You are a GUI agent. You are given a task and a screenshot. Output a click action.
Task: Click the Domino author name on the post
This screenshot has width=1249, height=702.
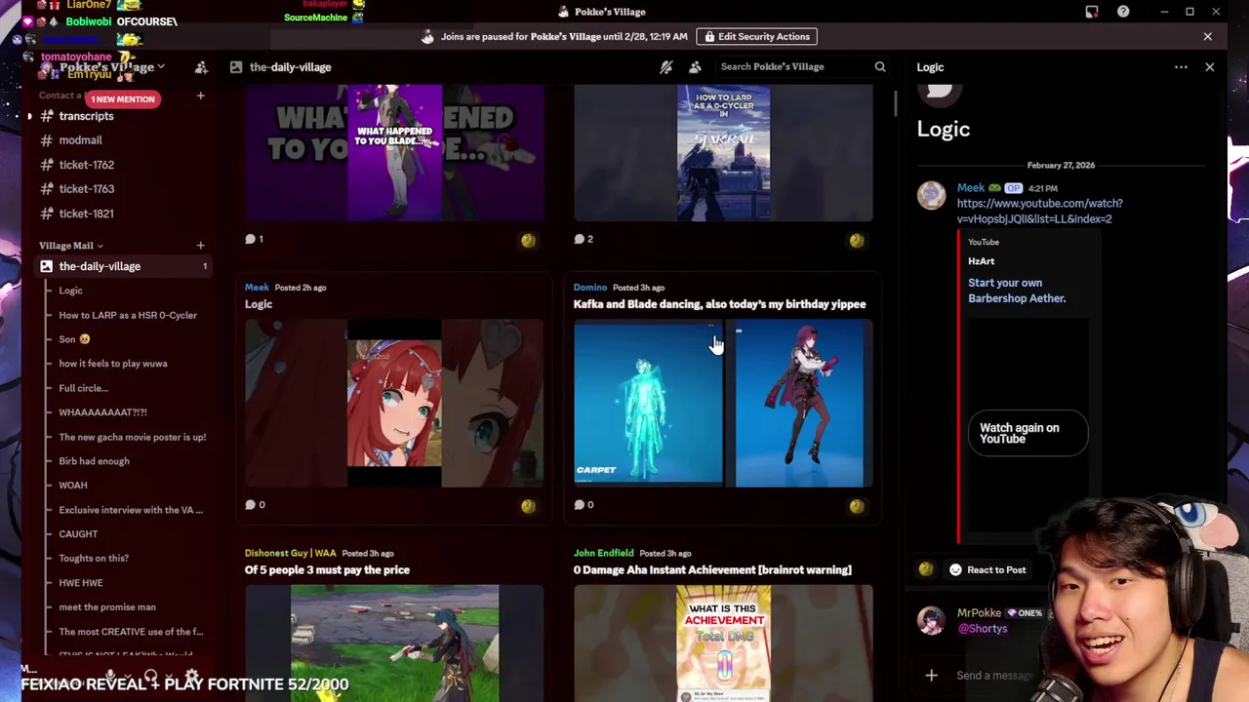tap(590, 288)
